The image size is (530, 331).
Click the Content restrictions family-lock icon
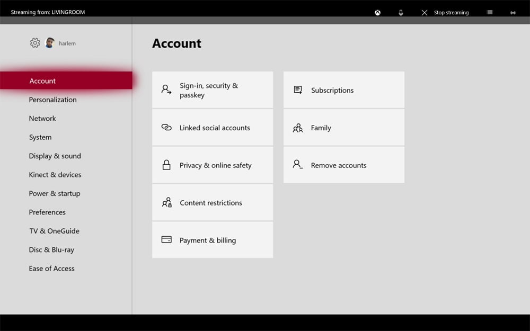tap(166, 203)
